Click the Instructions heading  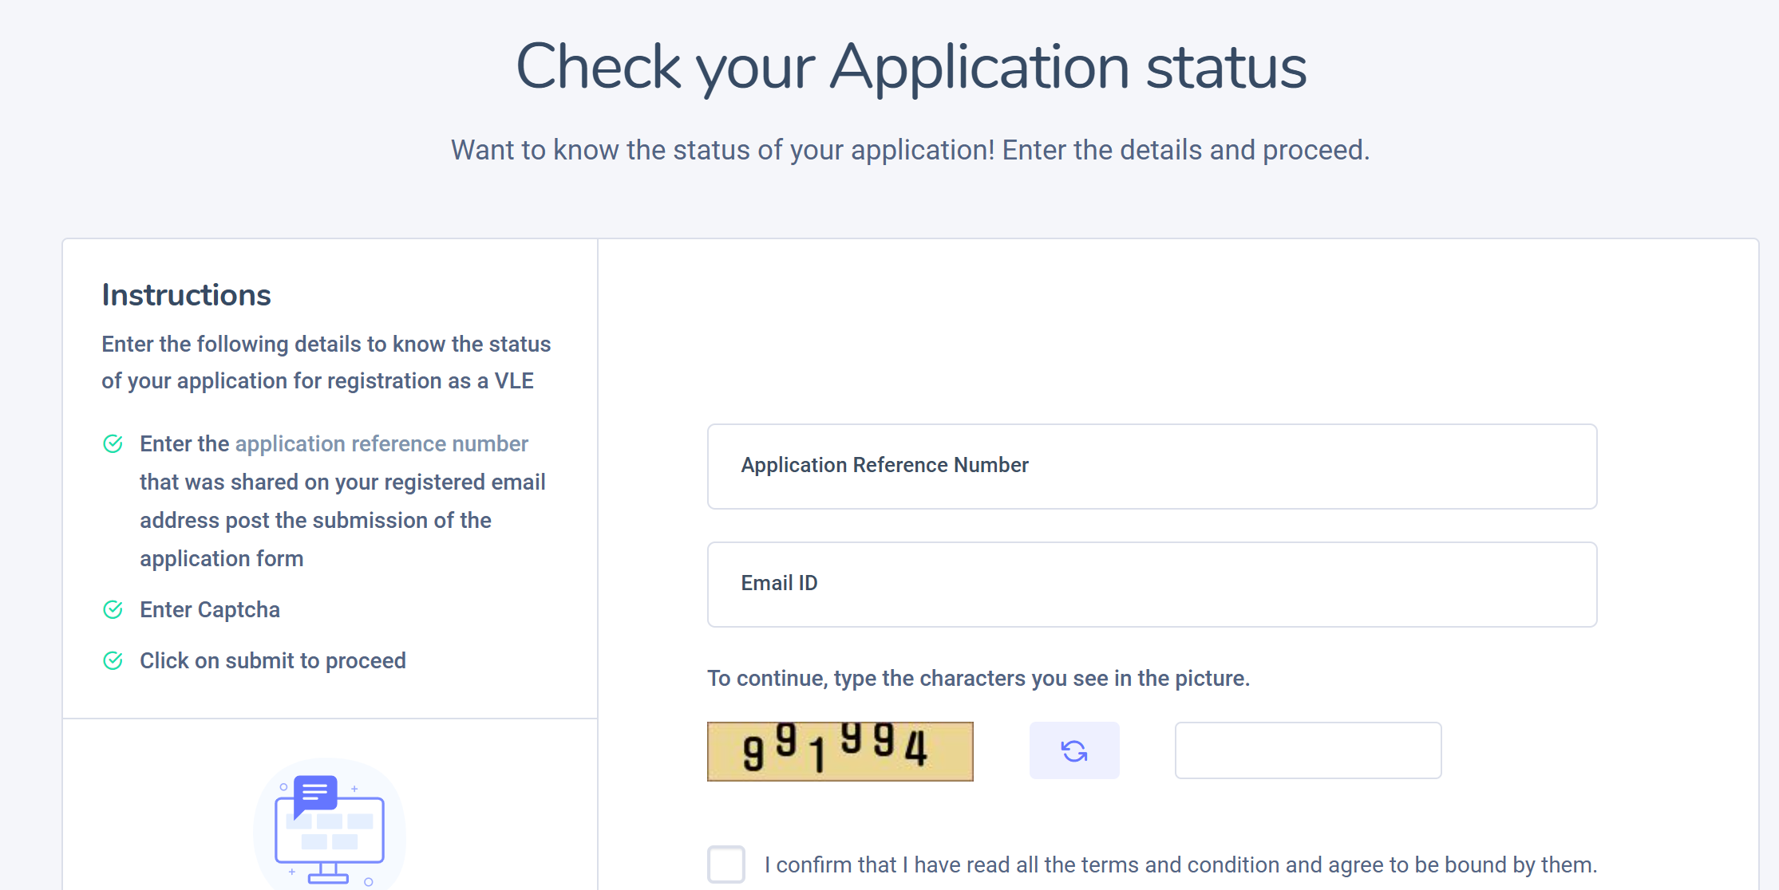click(185, 294)
